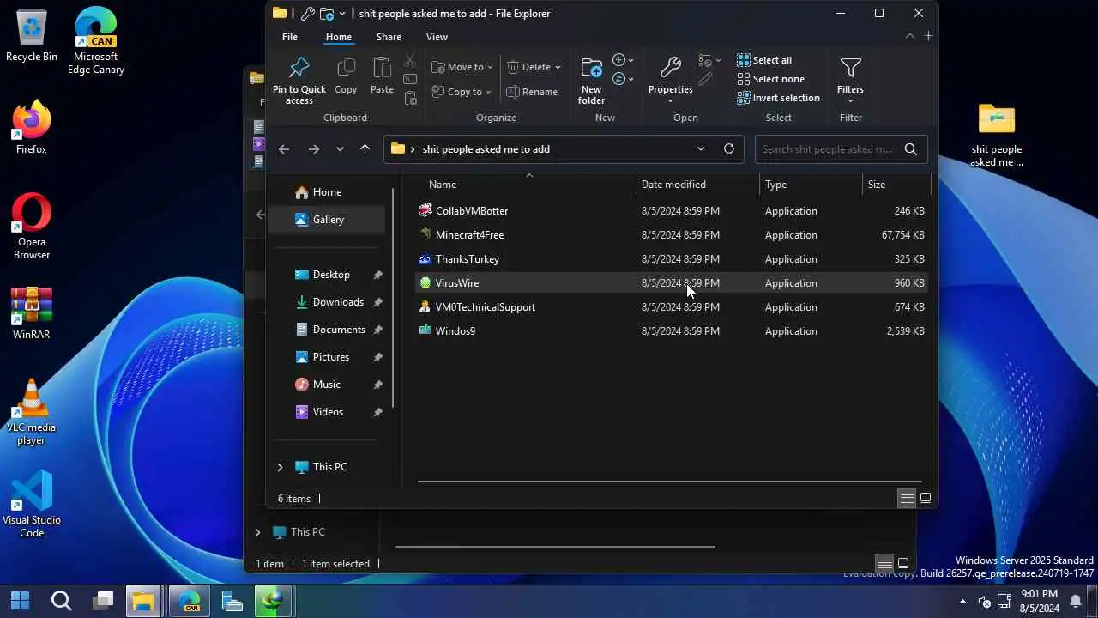Open Recycle Bin on the desktop
1098x618 pixels.
click(x=32, y=36)
